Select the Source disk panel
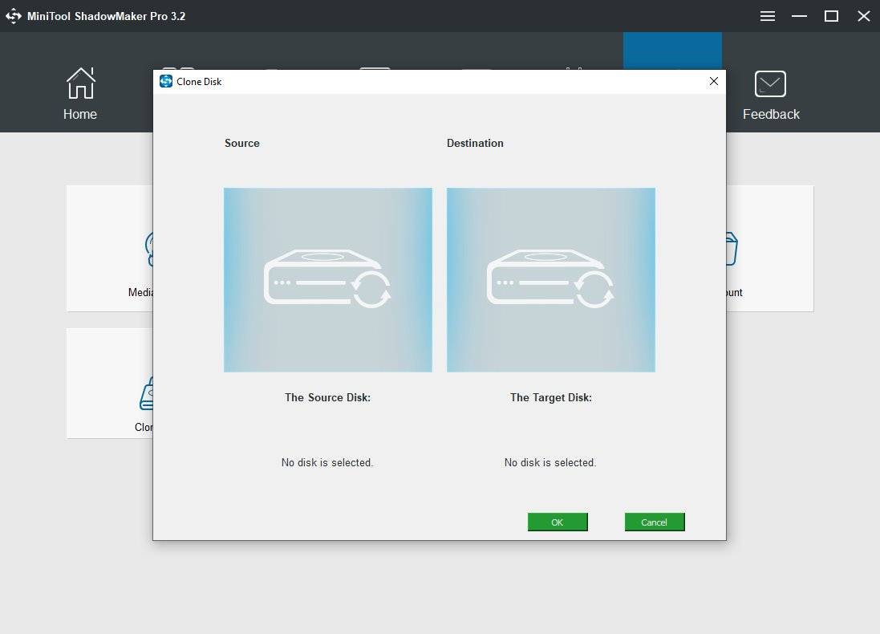 tap(328, 279)
